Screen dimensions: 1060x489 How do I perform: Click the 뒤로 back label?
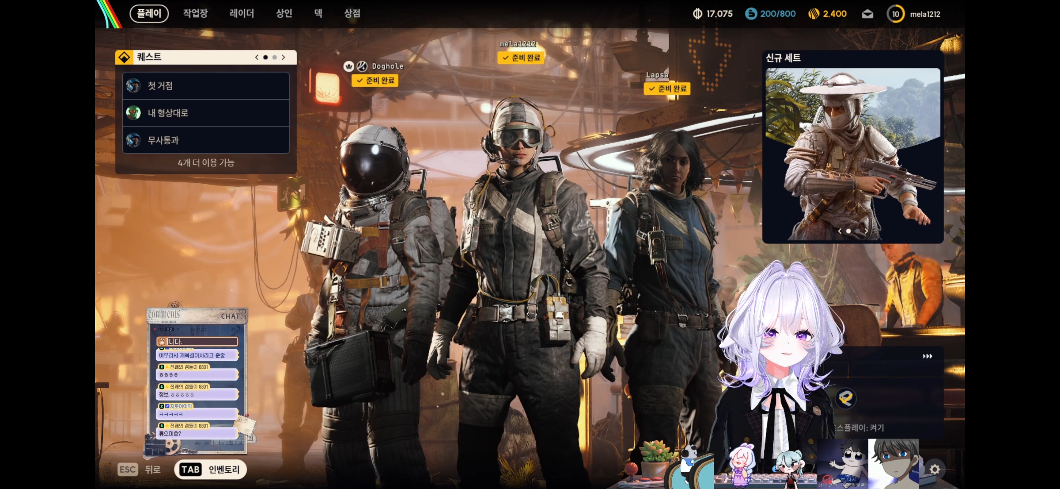click(153, 469)
